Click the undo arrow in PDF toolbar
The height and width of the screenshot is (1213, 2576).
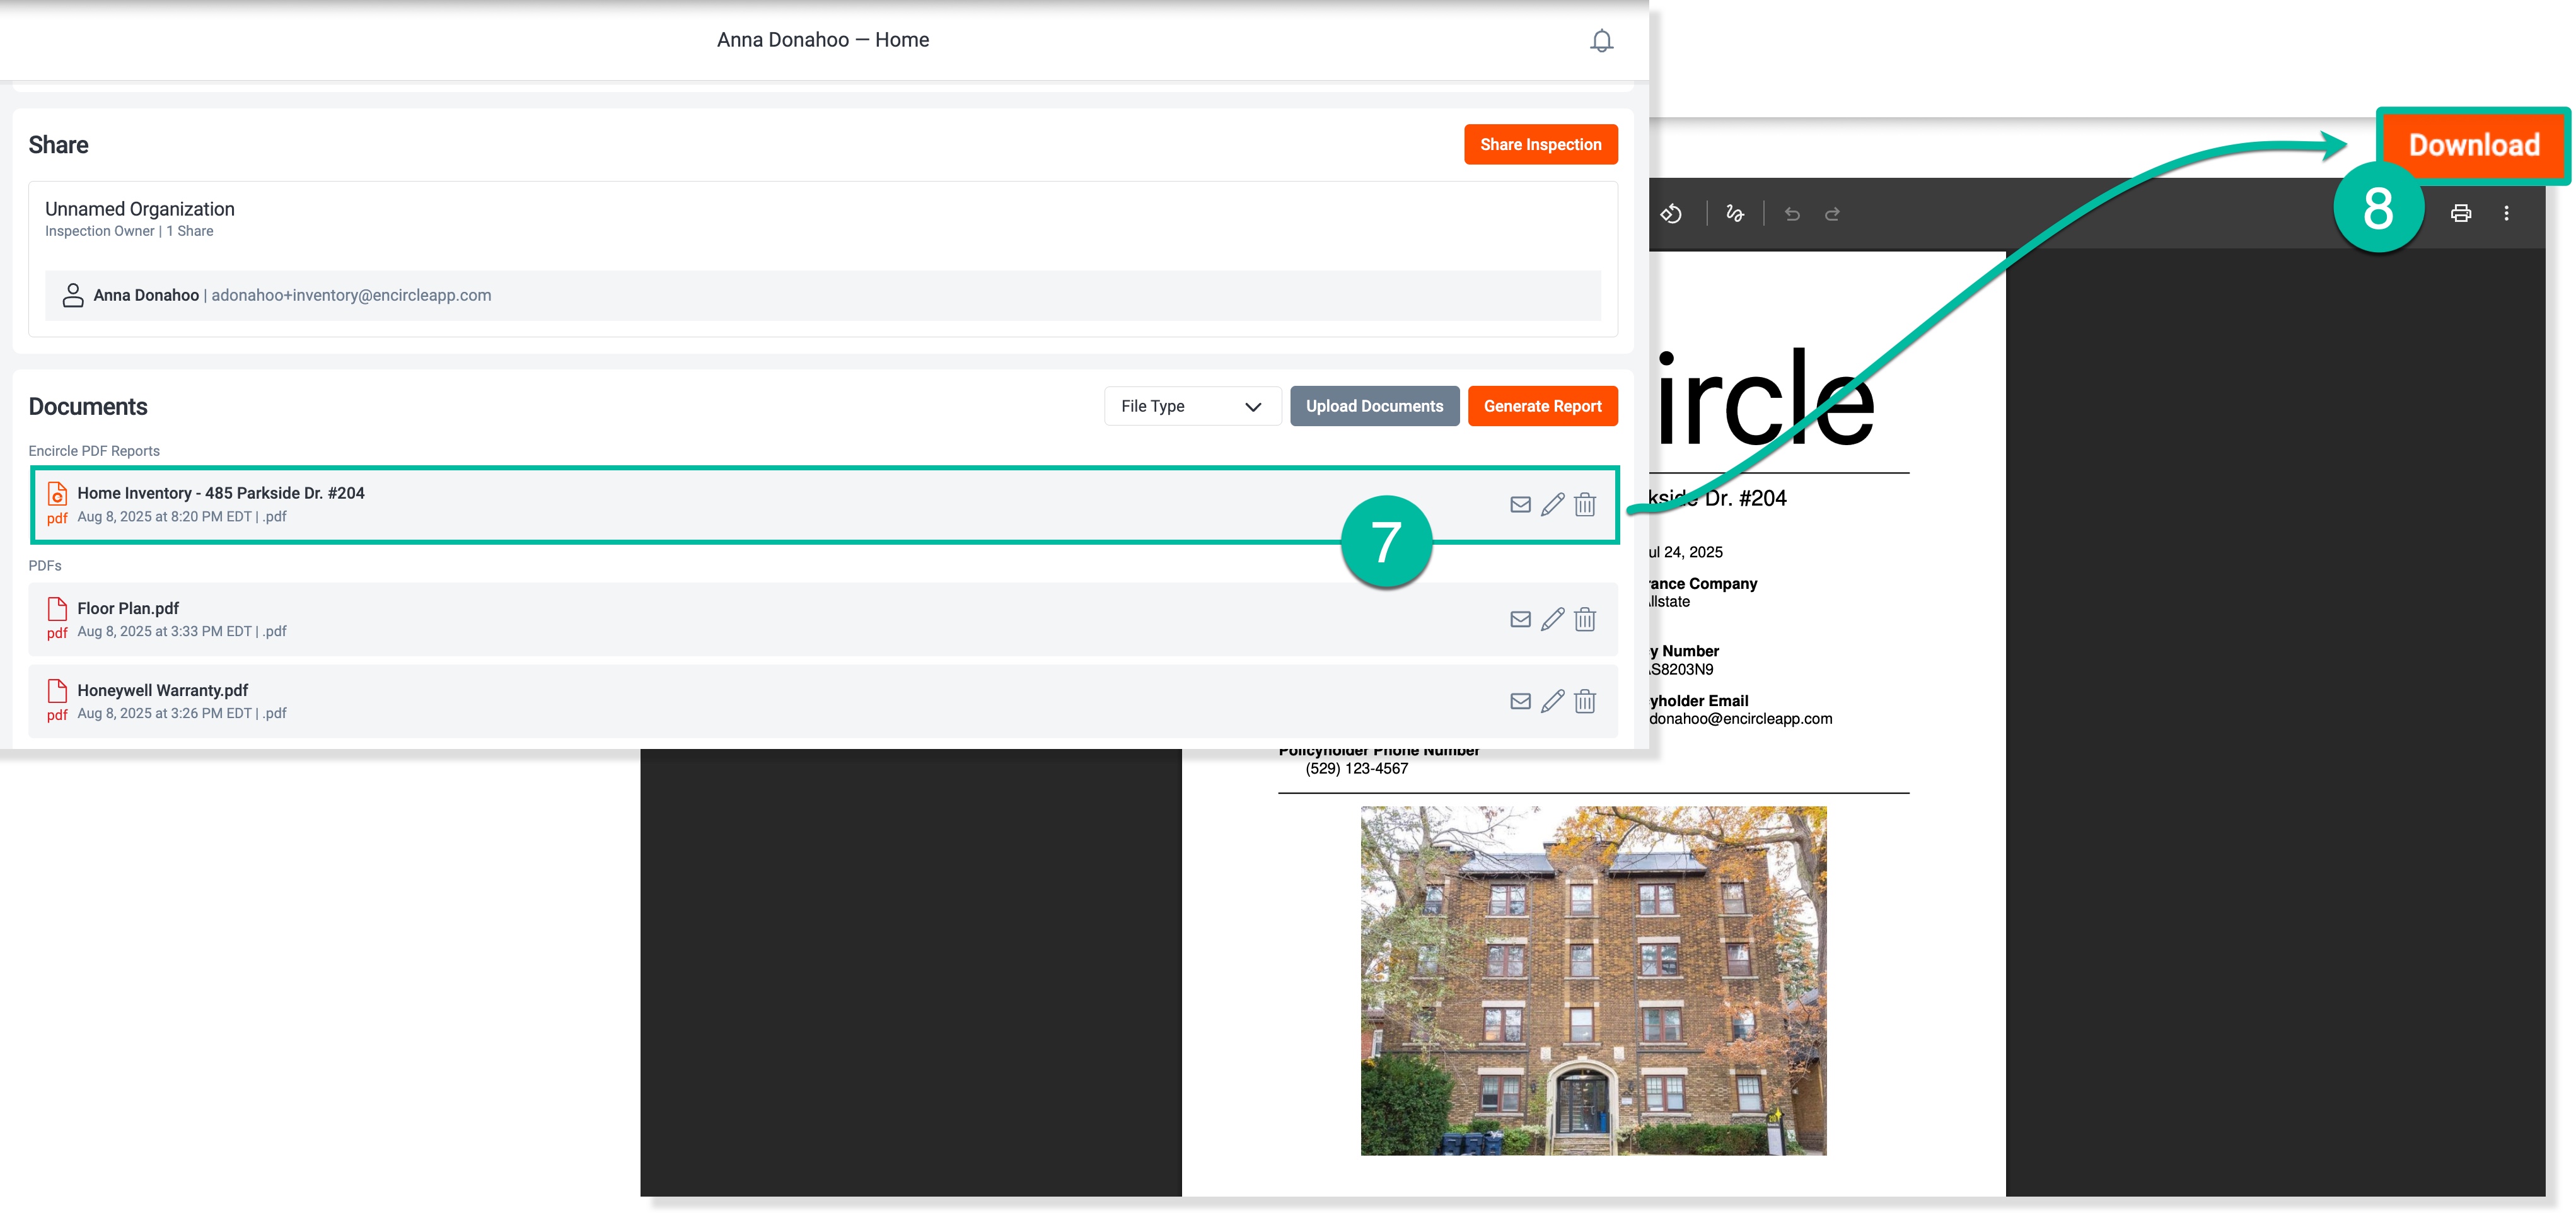[1792, 214]
